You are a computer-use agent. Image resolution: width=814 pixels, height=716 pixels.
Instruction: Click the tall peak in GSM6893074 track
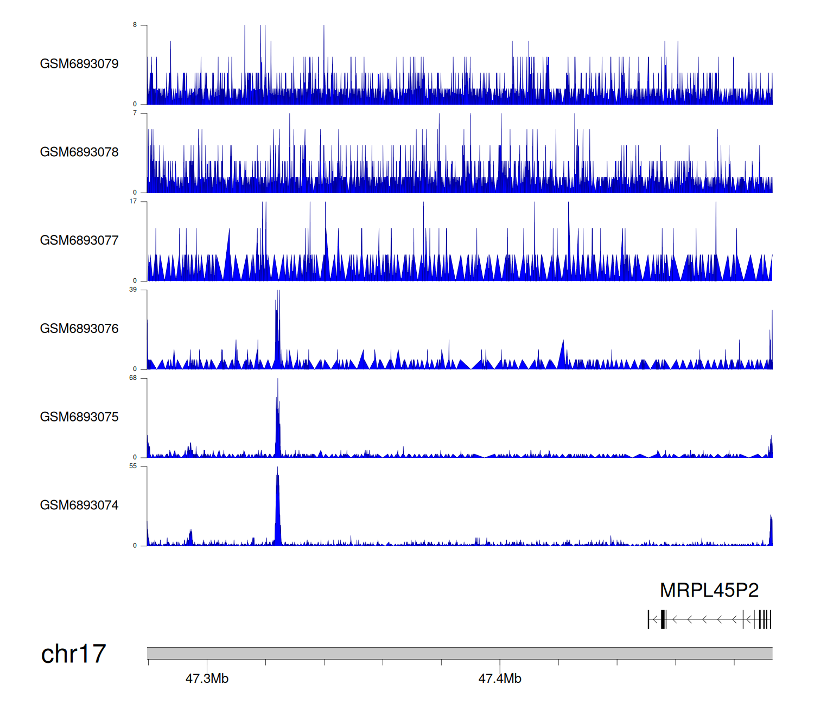pyautogui.click(x=277, y=507)
